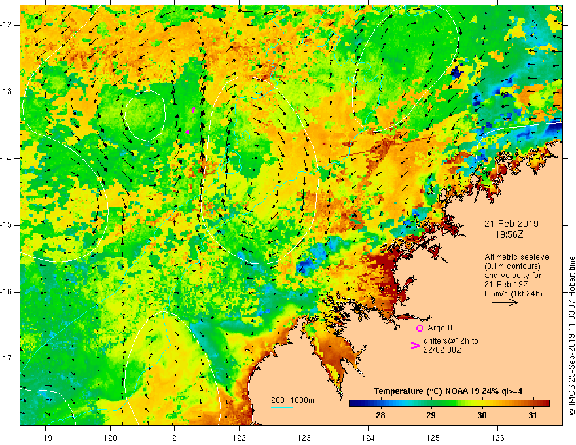This screenshot has width=576, height=445.
Task: Click the longitude label 120
Action: pos(110,438)
